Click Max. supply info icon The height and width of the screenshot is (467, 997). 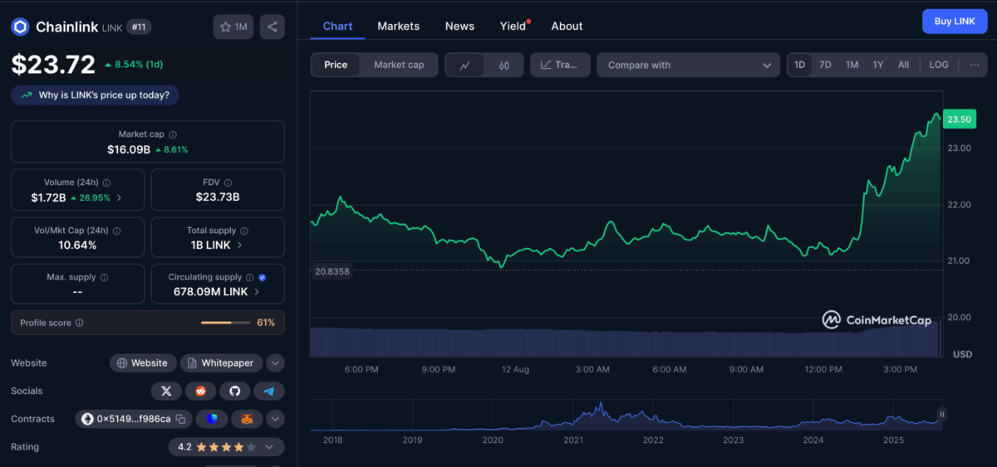(x=104, y=278)
